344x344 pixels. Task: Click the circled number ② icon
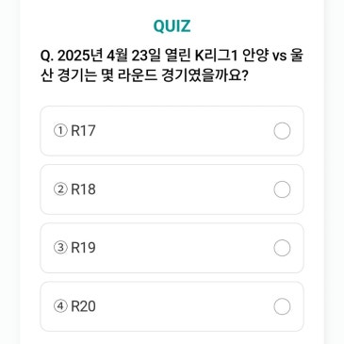click(x=60, y=189)
